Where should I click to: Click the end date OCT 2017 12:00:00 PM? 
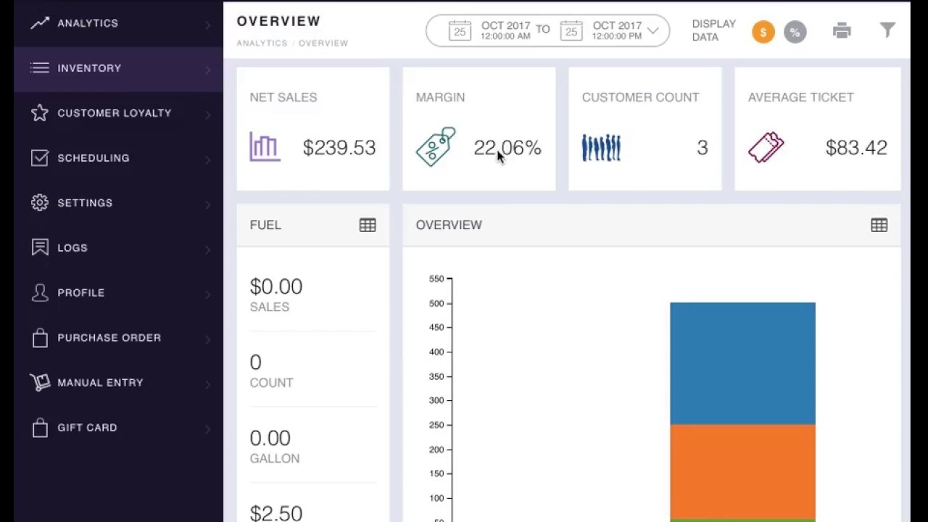coord(617,30)
